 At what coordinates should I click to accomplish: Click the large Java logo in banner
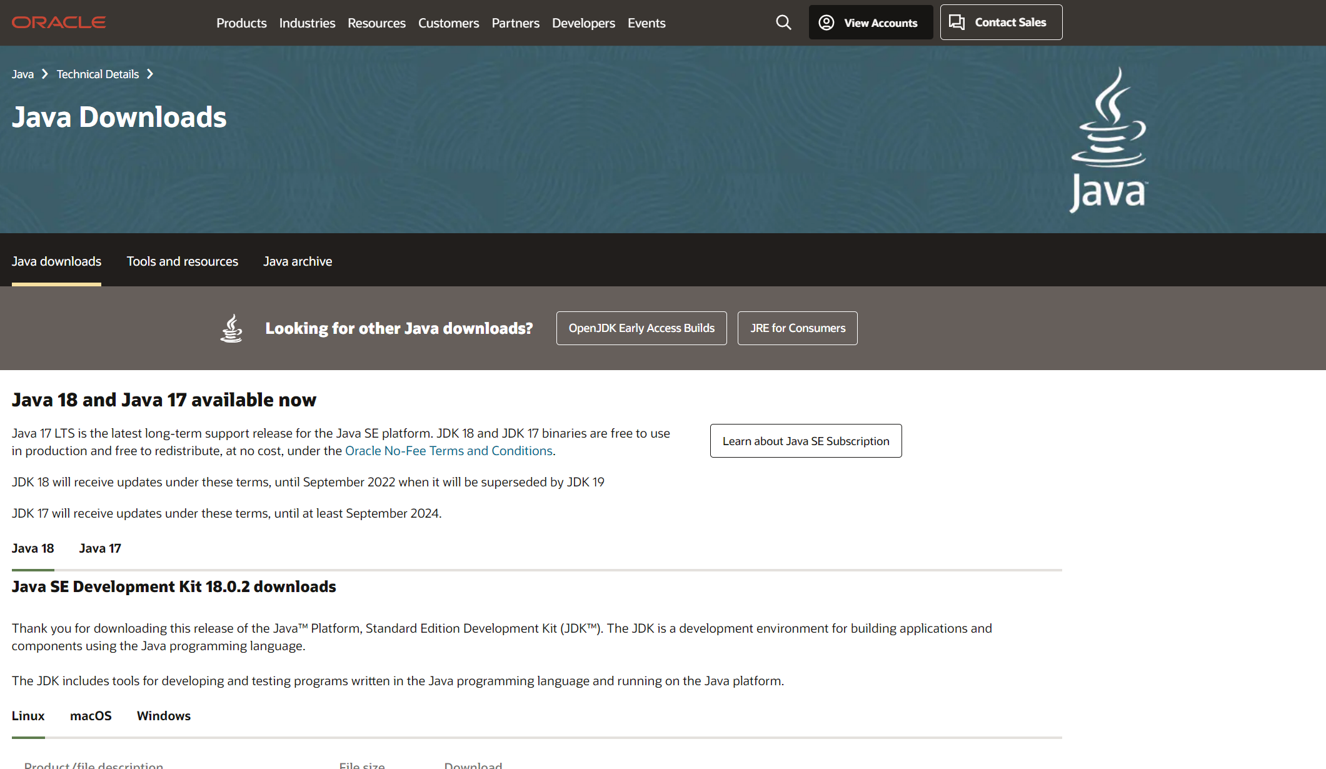(x=1108, y=140)
